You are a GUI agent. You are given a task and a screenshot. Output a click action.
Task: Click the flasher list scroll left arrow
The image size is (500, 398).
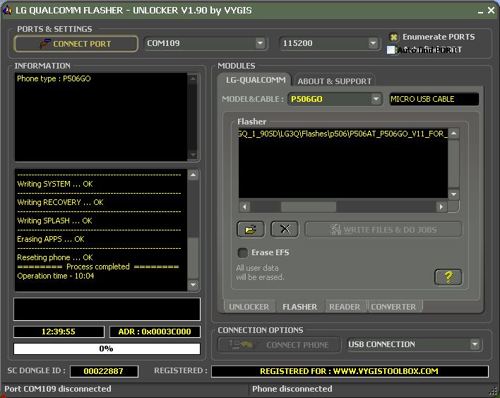tap(244, 207)
